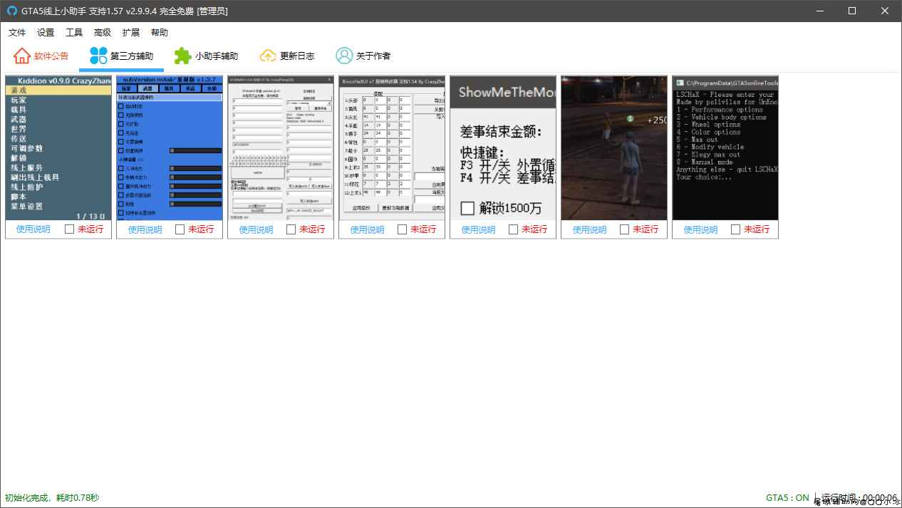Select the in-game street screenshot thumbnail
This screenshot has width=902, height=508.
614,148
